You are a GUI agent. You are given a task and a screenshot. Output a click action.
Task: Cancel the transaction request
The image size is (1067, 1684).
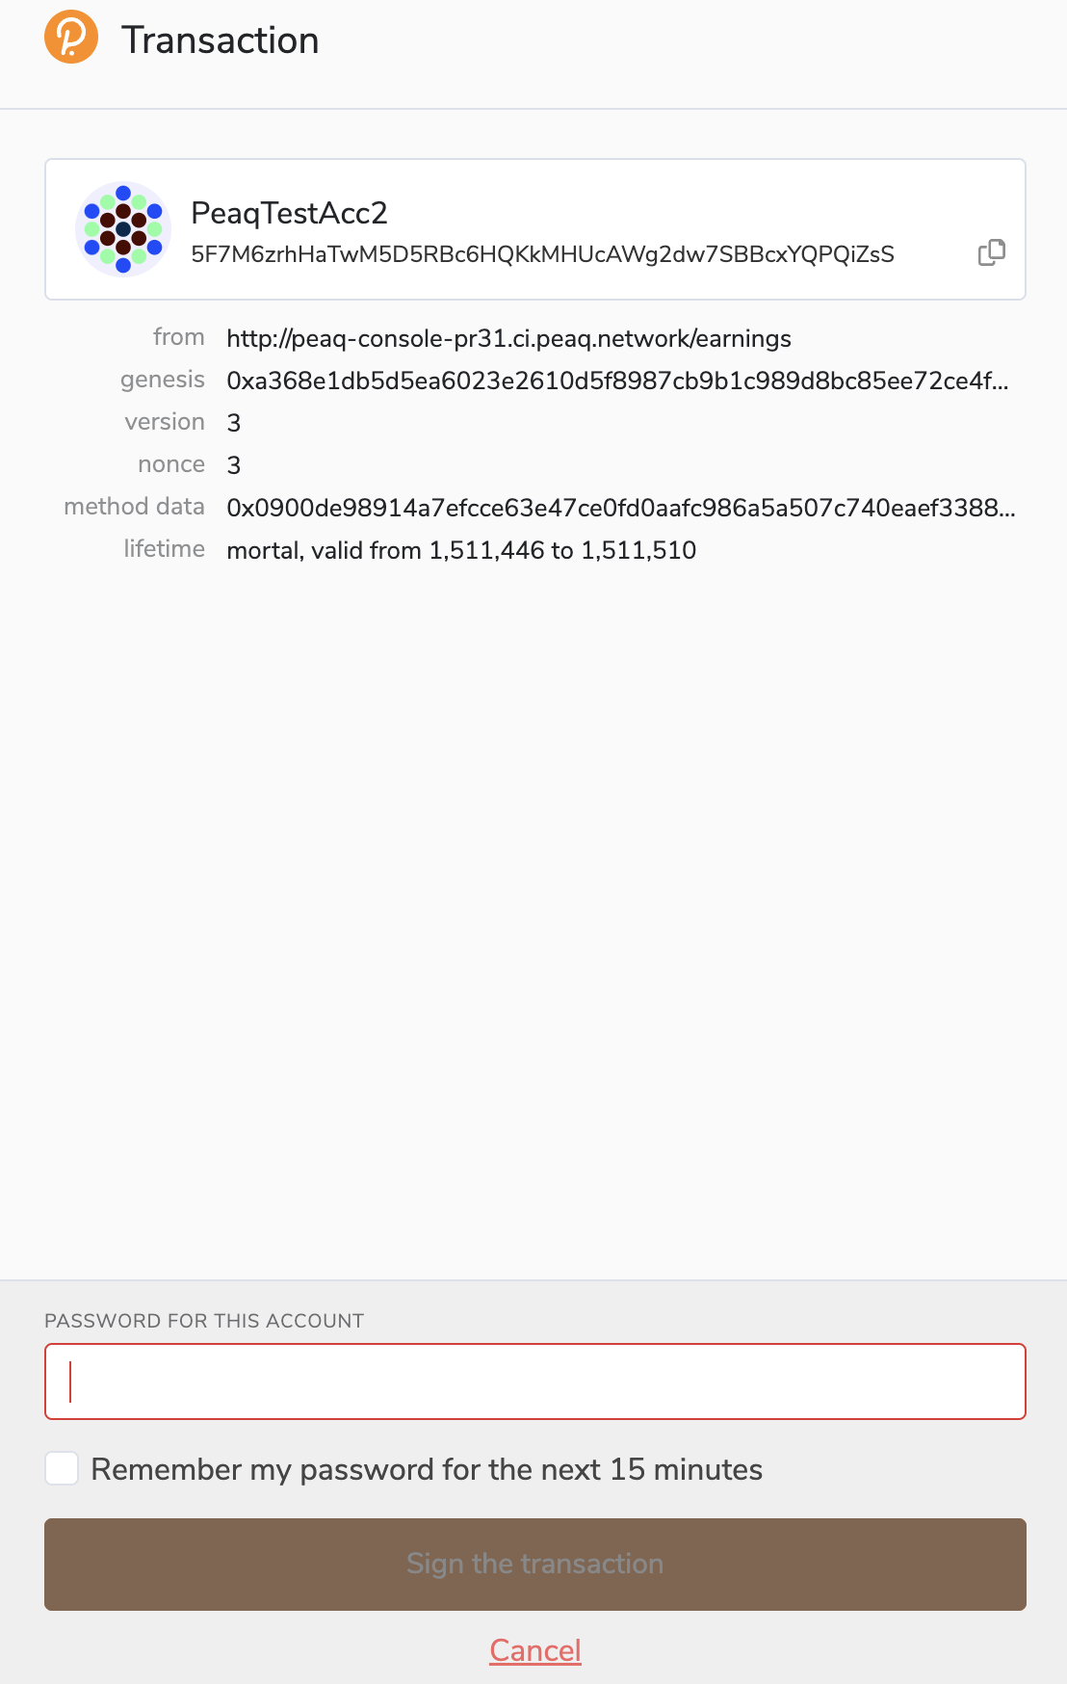coord(535,1650)
